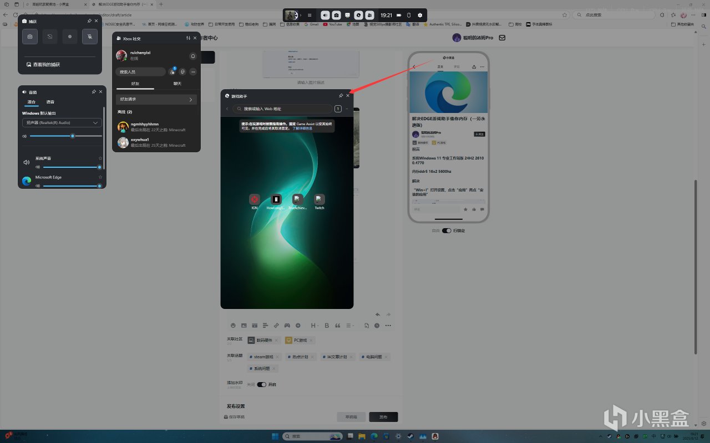This screenshot has width=710, height=443.
Task: Toggle the audio widget on the Game Bar
Action: 325,15
